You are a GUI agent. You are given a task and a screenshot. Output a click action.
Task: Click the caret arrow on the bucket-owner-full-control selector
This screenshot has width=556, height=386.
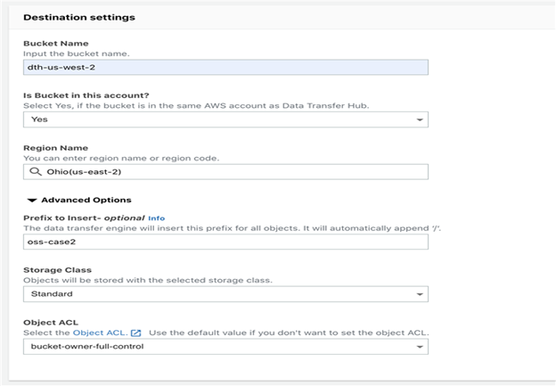click(x=419, y=345)
